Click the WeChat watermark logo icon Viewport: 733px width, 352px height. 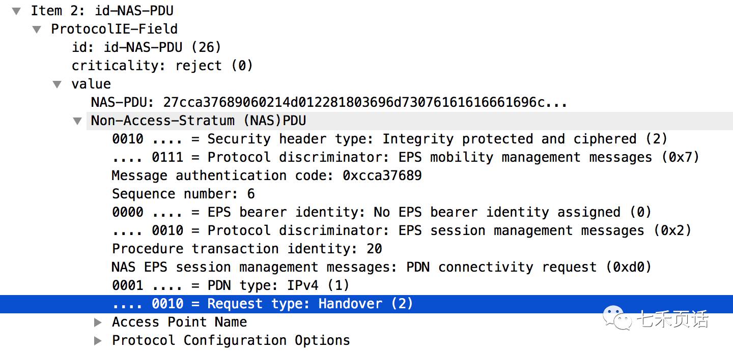pos(615,318)
